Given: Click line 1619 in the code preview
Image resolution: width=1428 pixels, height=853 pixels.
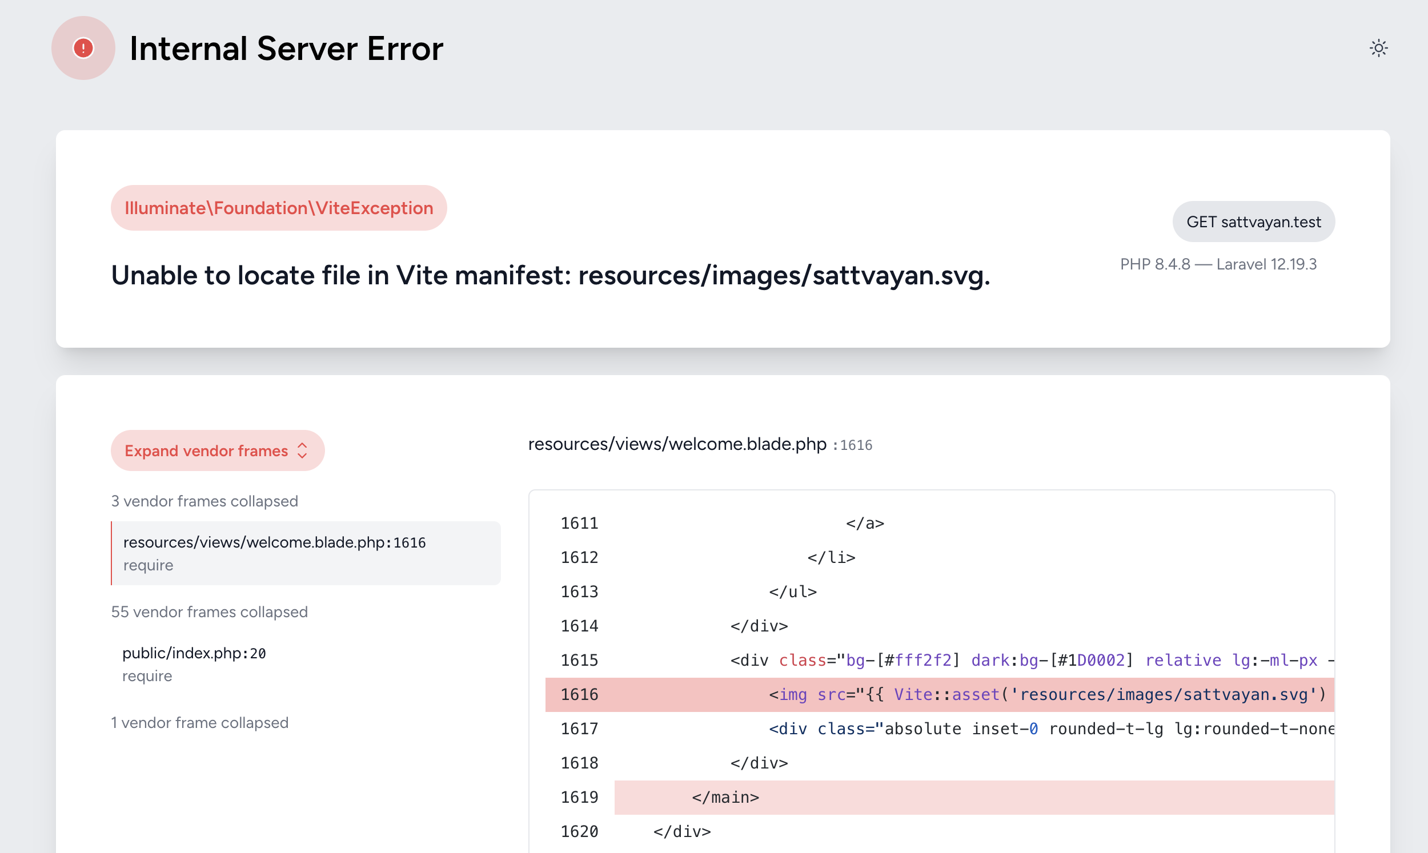Looking at the screenshot, I should click(725, 796).
